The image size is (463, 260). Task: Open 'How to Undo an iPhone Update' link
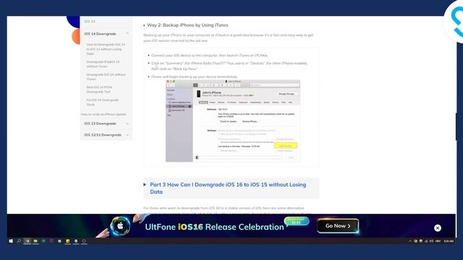[103, 114]
